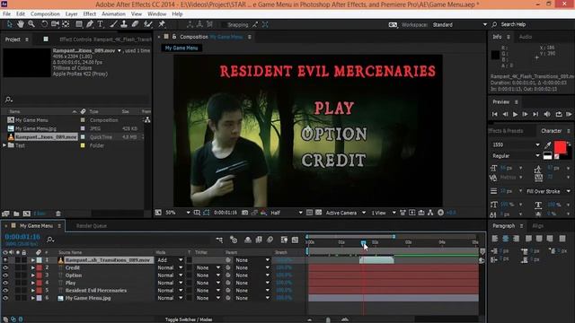This screenshot has width=575, height=323.
Task: Select My Game Menu.jpg in Project panel
Action: pos(36,128)
